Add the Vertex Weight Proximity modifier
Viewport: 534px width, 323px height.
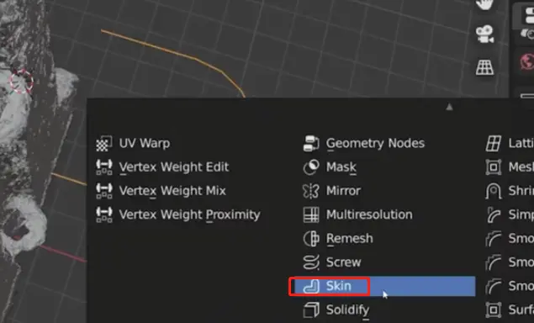[190, 214]
